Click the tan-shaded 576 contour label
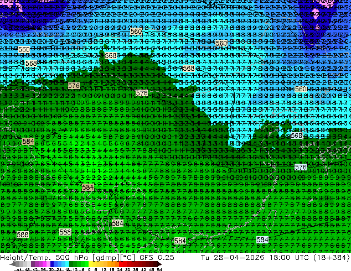 point(74,86)
